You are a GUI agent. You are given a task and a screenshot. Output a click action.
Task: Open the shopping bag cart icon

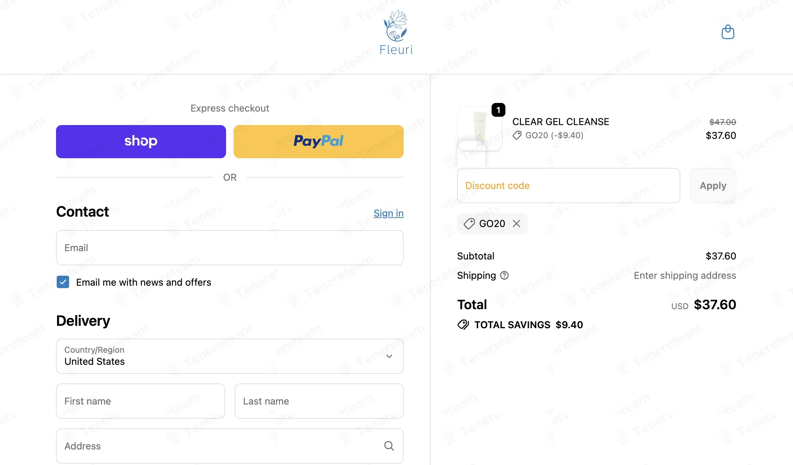tap(728, 32)
